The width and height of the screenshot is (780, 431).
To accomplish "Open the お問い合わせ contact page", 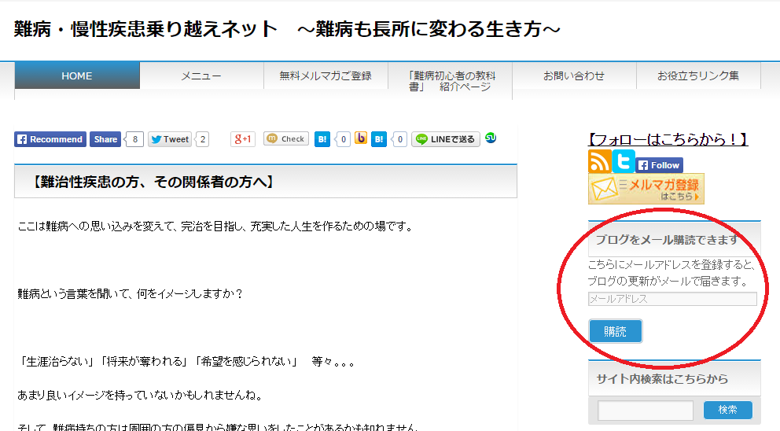I will [x=574, y=76].
